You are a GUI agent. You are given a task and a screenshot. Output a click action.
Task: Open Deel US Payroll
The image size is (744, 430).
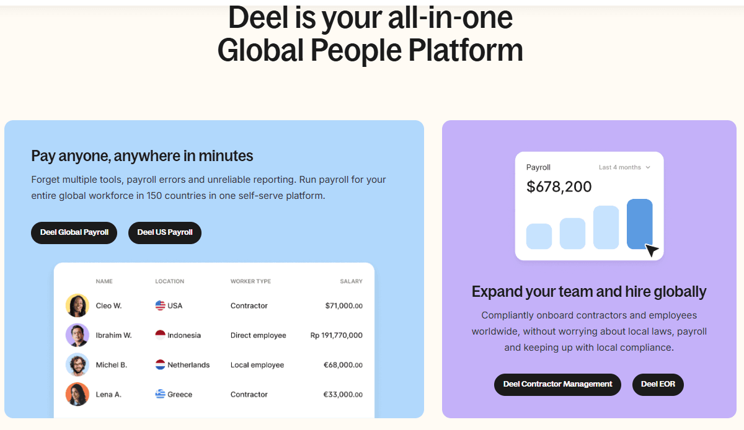click(x=165, y=232)
